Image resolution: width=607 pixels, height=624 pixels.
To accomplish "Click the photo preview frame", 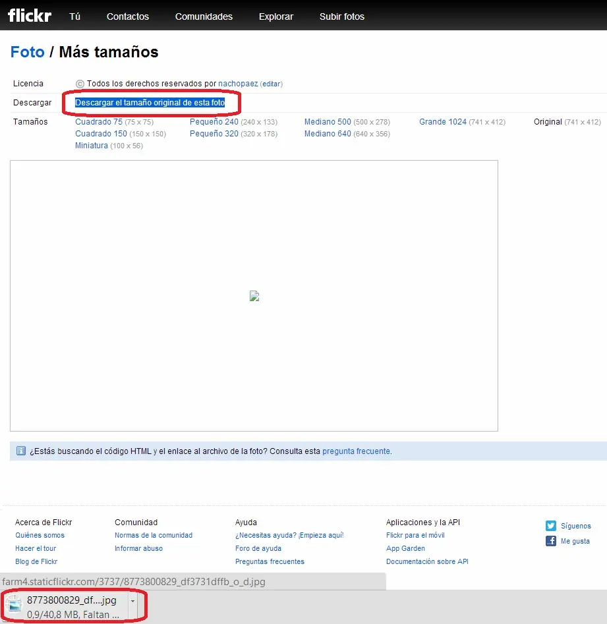I will pos(254,296).
